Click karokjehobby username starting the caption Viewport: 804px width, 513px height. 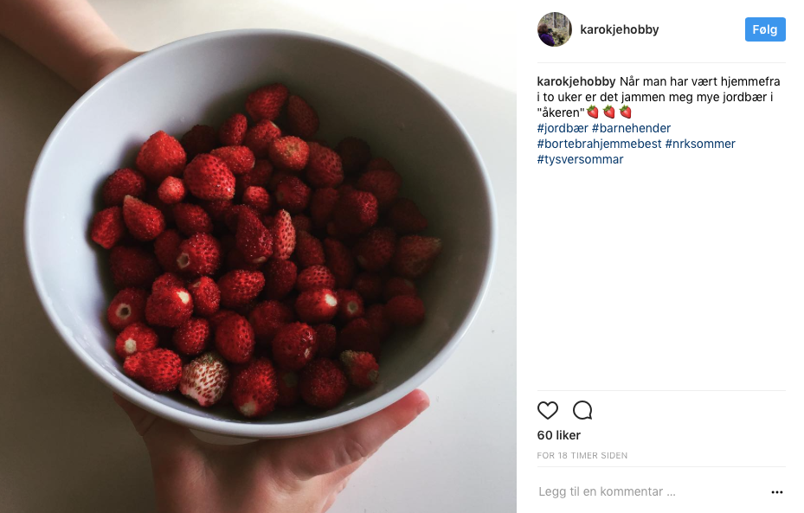[576, 81]
